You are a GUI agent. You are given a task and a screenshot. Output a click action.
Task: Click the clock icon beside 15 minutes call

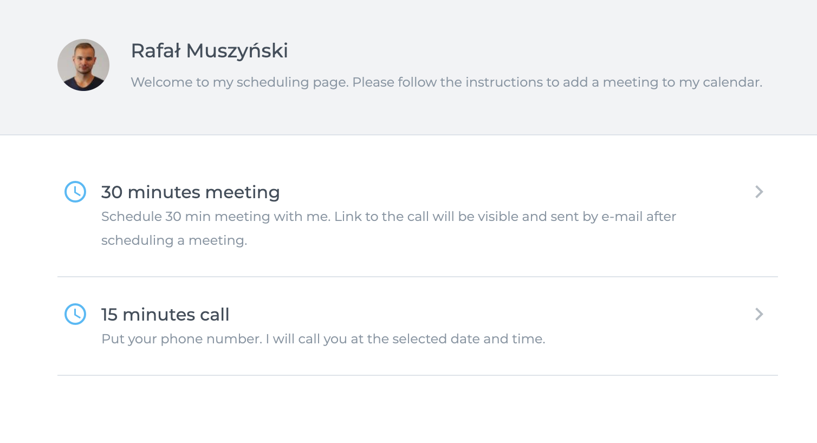click(x=75, y=314)
